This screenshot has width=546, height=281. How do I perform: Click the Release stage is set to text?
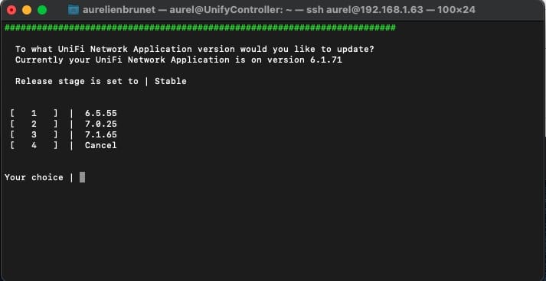[77, 81]
